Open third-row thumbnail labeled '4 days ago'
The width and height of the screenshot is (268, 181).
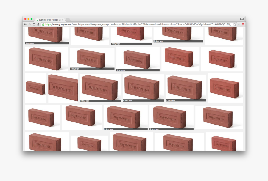point(186,88)
